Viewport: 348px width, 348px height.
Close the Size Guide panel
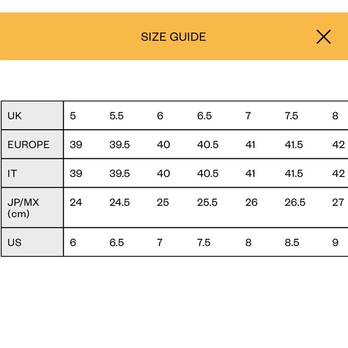pyautogui.click(x=323, y=37)
